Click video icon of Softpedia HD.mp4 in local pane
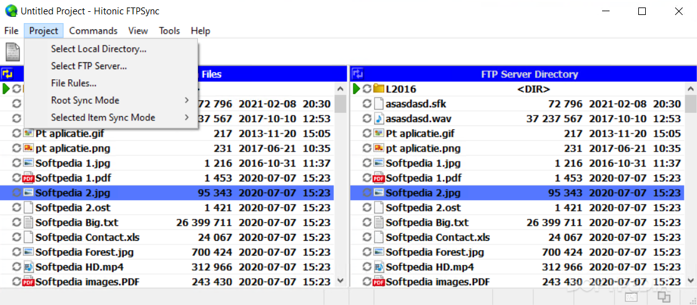This screenshot has width=697, height=305. tap(29, 267)
